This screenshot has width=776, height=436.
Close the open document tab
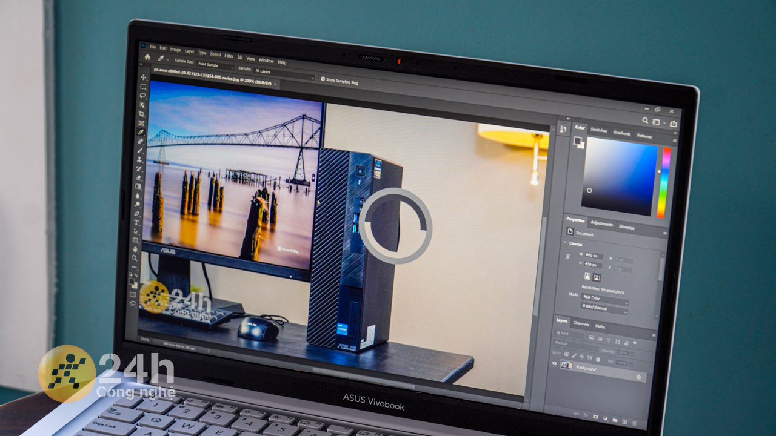pyautogui.click(x=276, y=85)
